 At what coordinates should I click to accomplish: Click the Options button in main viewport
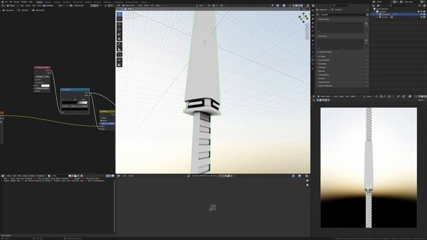coord(304,9)
